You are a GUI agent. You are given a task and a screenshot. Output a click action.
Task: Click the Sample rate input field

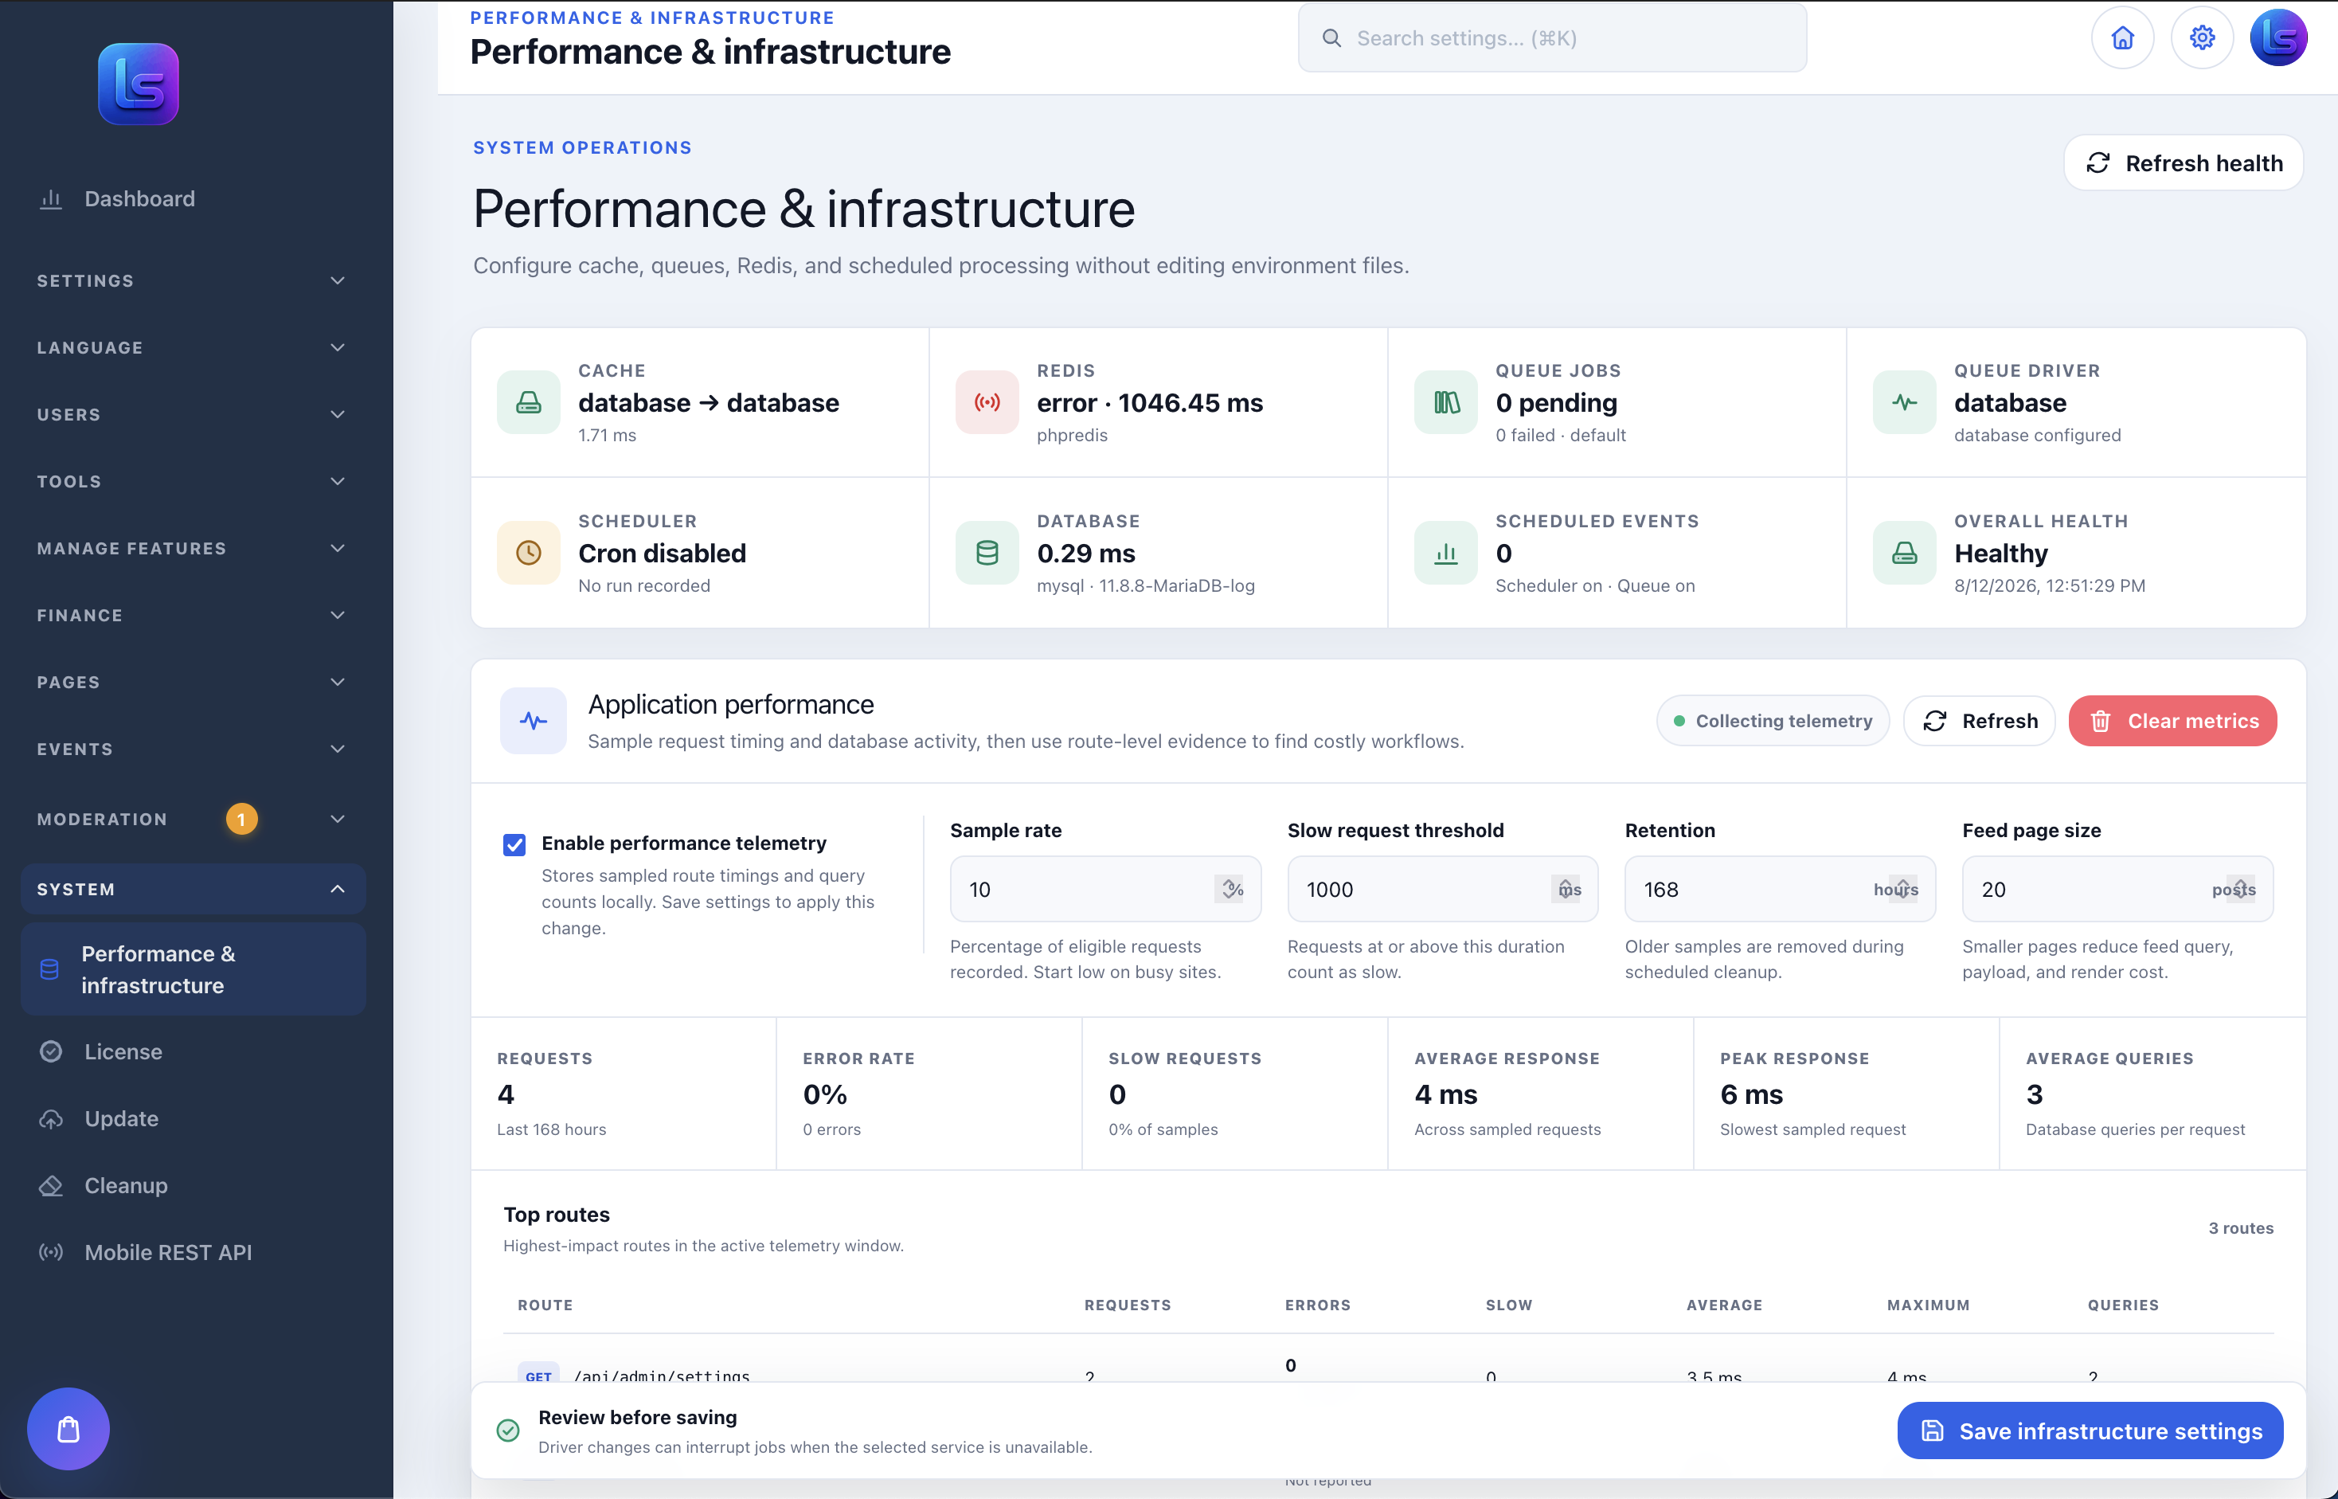(x=1105, y=889)
